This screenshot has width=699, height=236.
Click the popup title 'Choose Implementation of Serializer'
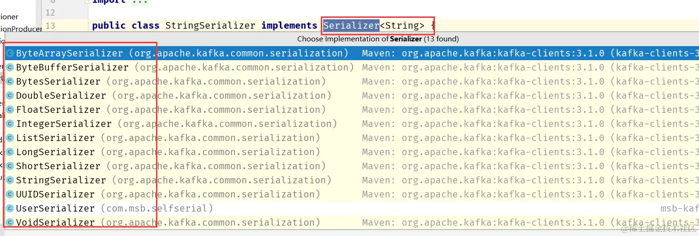(x=378, y=39)
